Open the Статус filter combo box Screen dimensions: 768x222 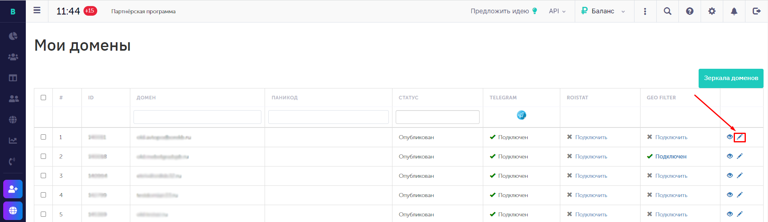437,117
